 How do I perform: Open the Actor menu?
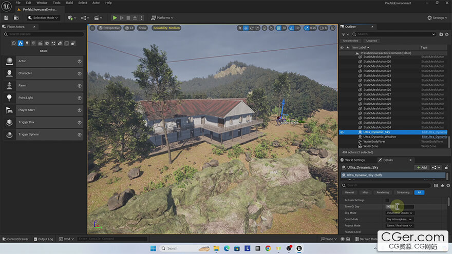point(96,3)
